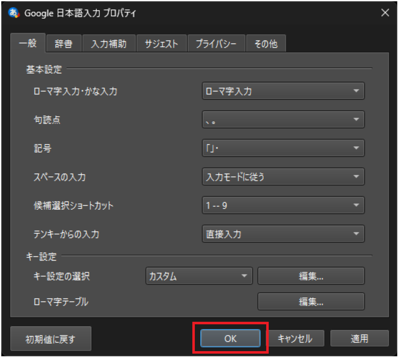Switch to the 辞書 tab
399x358 pixels.
tap(64, 43)
